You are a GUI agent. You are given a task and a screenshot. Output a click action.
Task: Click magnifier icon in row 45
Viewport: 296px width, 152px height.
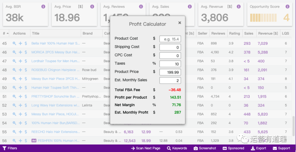pyautogui.click(x=14, y=43)
